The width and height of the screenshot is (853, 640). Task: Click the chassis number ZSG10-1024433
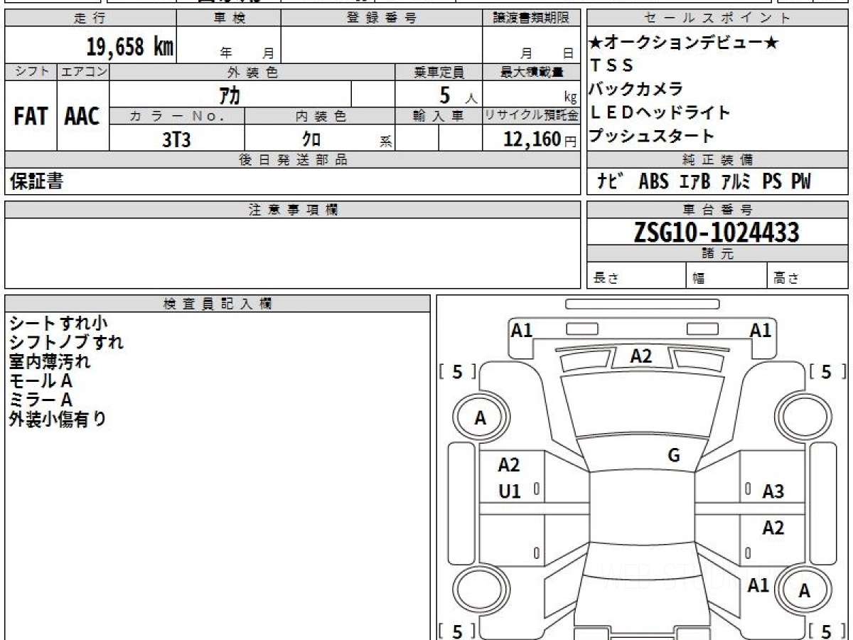tap(717, 232)
